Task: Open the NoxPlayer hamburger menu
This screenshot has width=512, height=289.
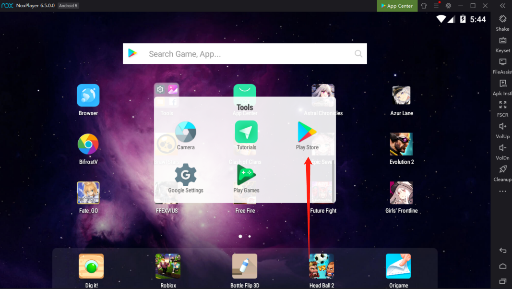Action: click(x=436, y=6)
